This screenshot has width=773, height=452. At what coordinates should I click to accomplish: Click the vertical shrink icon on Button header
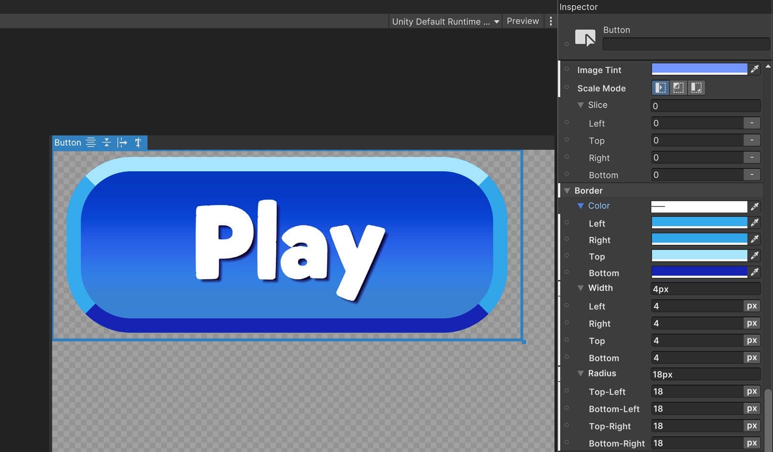107,142
